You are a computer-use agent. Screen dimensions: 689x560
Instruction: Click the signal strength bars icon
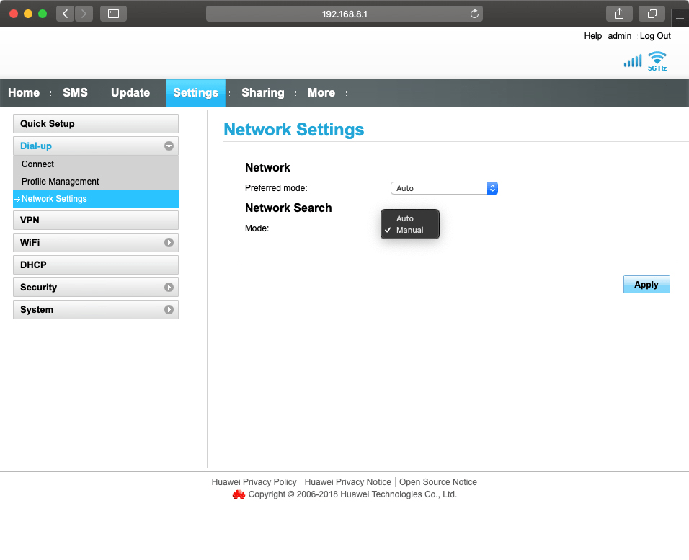(x=632, y=61)
